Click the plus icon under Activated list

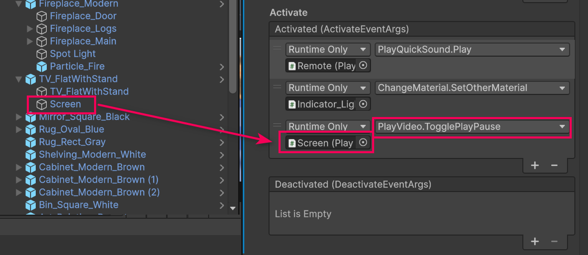click(535, 165)
